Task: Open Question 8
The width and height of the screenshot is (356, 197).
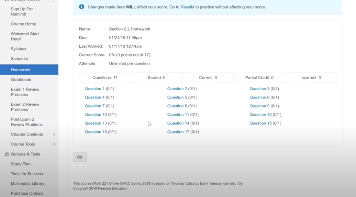Action: point(177,106)
